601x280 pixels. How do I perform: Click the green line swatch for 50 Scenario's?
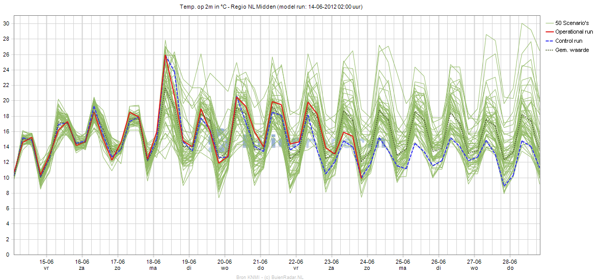[549, 24]
